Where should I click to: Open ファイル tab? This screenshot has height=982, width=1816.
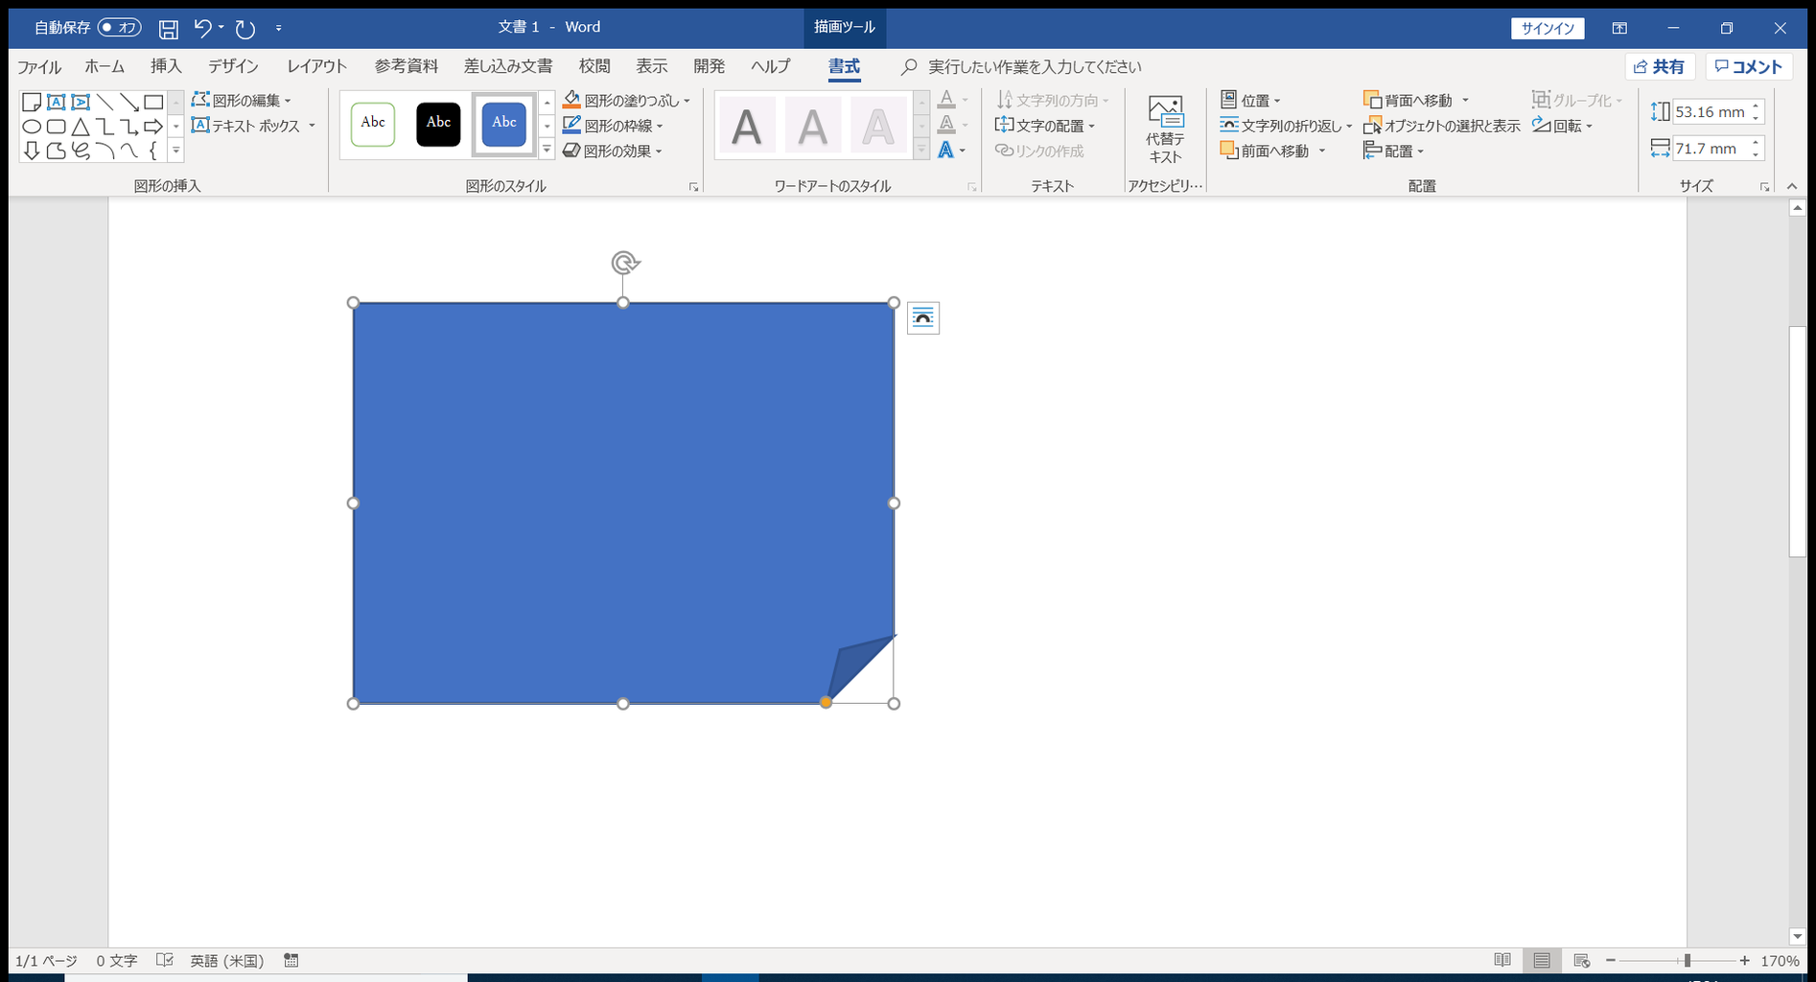click(x=39, y=66)
